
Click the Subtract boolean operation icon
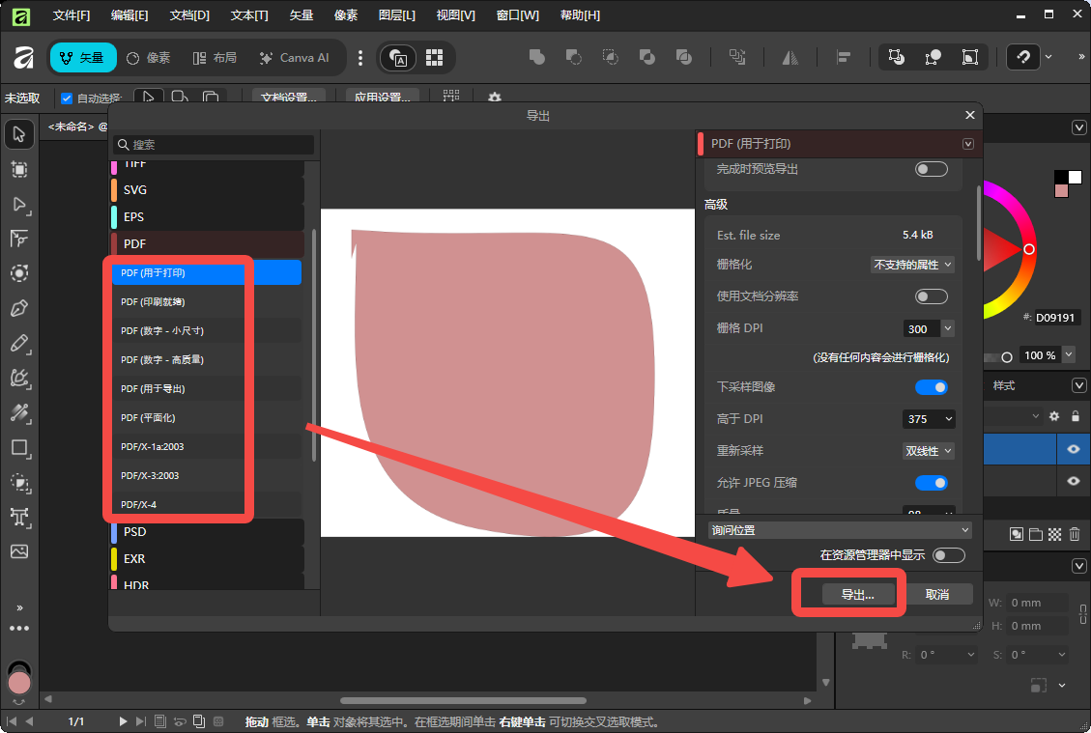coord(573,57)
